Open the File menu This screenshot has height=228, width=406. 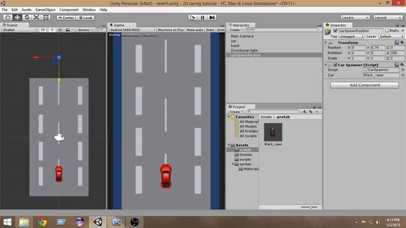[x=4, y=9]
